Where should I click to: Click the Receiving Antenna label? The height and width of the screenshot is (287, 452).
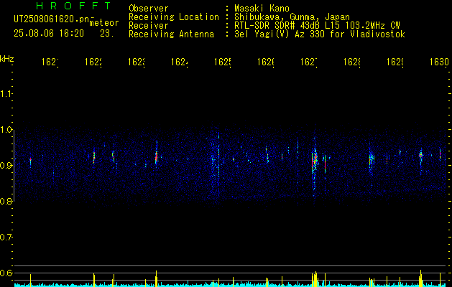click(172, 34)
